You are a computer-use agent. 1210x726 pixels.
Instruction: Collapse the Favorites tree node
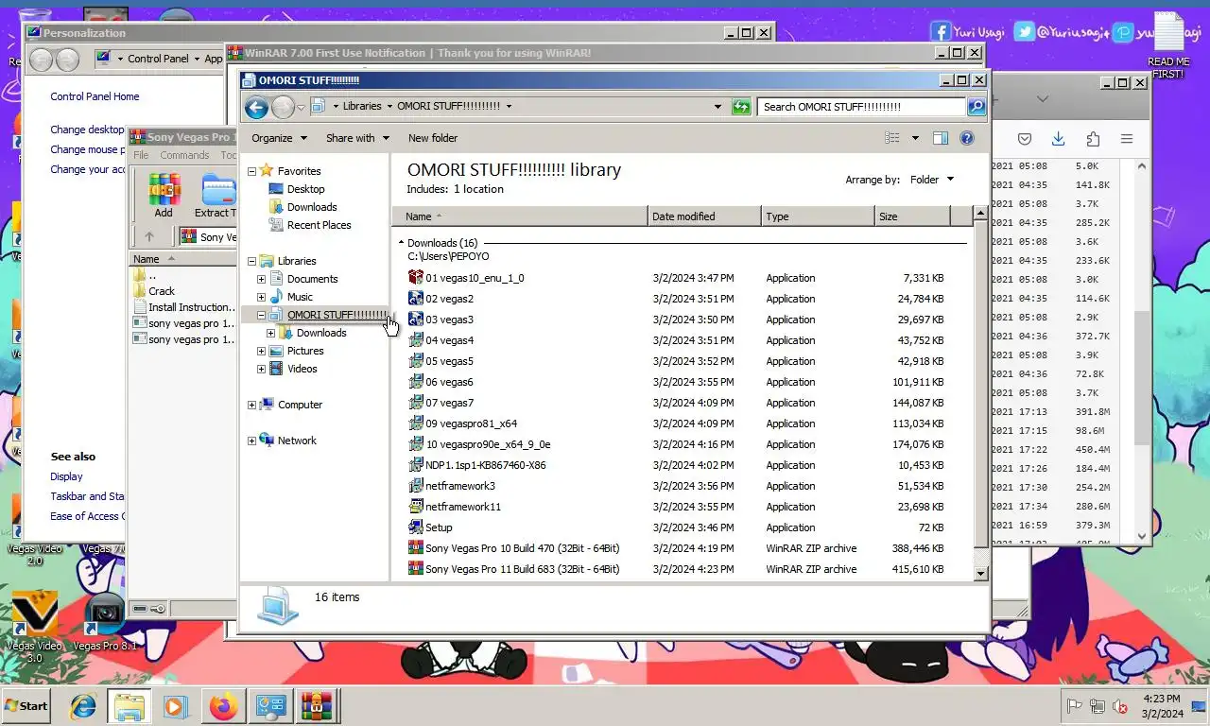(252, 171)
